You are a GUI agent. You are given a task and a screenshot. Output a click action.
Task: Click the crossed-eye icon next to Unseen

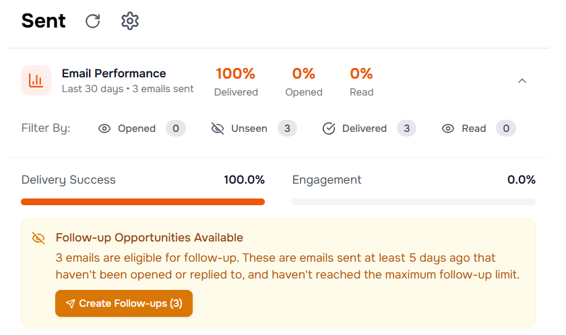coord(217,128)
